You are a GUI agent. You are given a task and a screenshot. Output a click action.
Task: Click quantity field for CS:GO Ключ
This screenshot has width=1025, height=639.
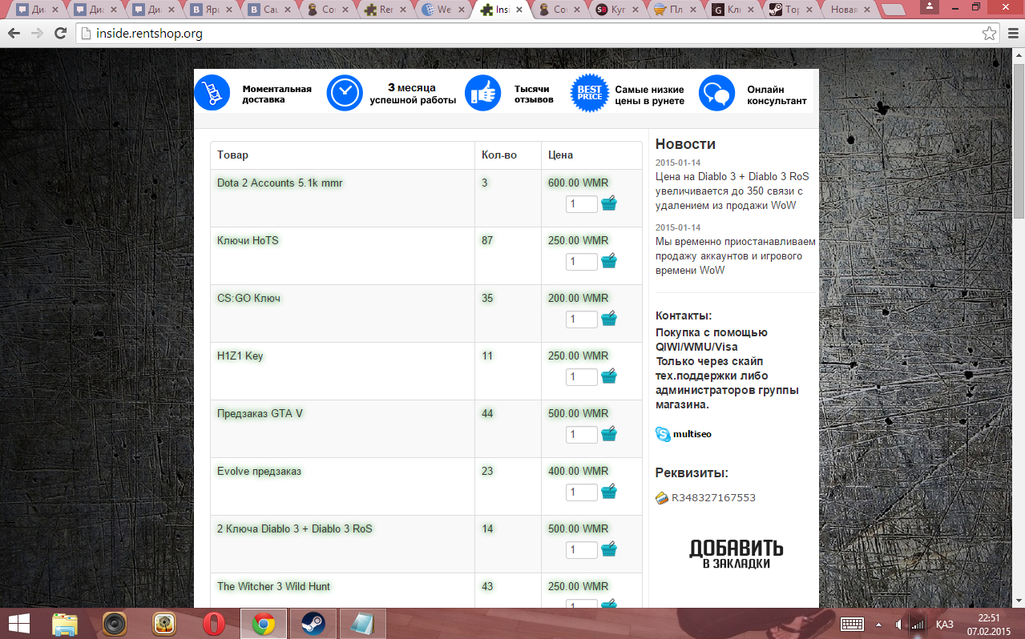(582, 319)
